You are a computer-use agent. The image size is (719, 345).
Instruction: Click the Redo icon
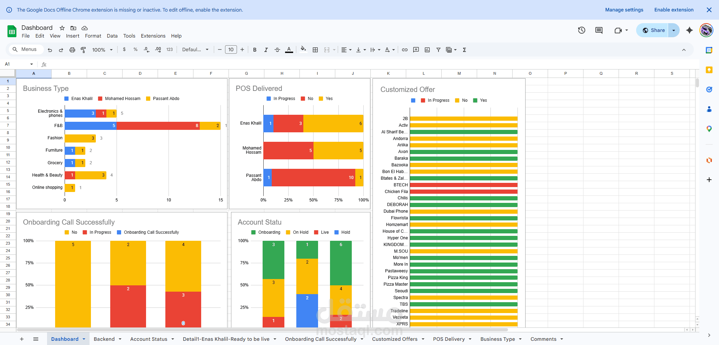tap(61, 50)
